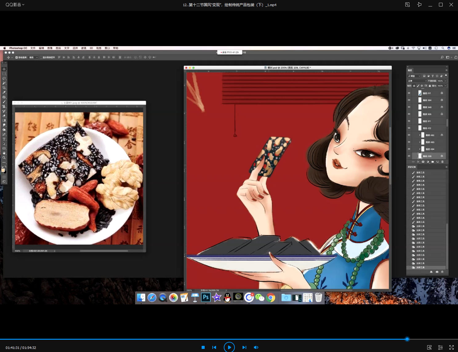Open the 文件 menu
The image size is (458, 352).
pos(33,48)
